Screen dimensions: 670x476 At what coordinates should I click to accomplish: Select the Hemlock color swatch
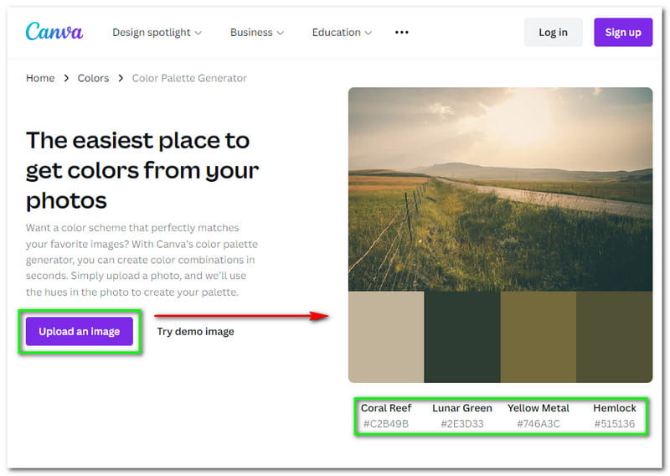[615, 337]
